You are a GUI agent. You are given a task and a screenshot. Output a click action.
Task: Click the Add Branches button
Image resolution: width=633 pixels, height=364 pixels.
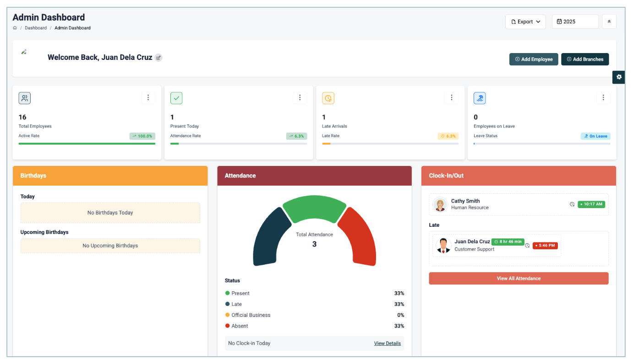(x=585, y=59)
